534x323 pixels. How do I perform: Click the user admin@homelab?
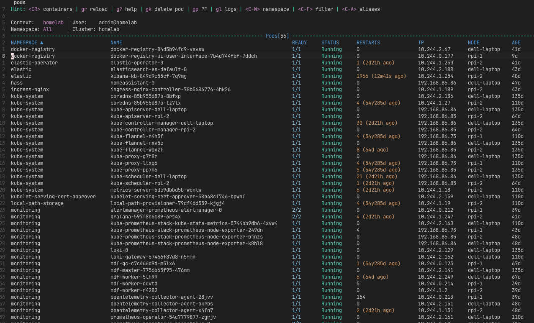118,23
